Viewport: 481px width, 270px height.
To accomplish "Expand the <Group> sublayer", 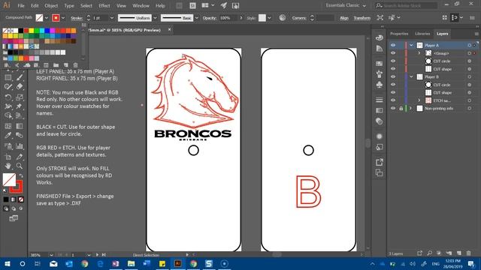I will click(419, 53).
